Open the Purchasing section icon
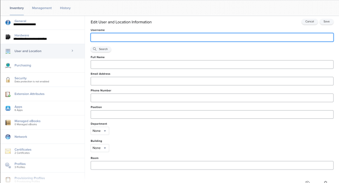 click(x=8, y=65)
